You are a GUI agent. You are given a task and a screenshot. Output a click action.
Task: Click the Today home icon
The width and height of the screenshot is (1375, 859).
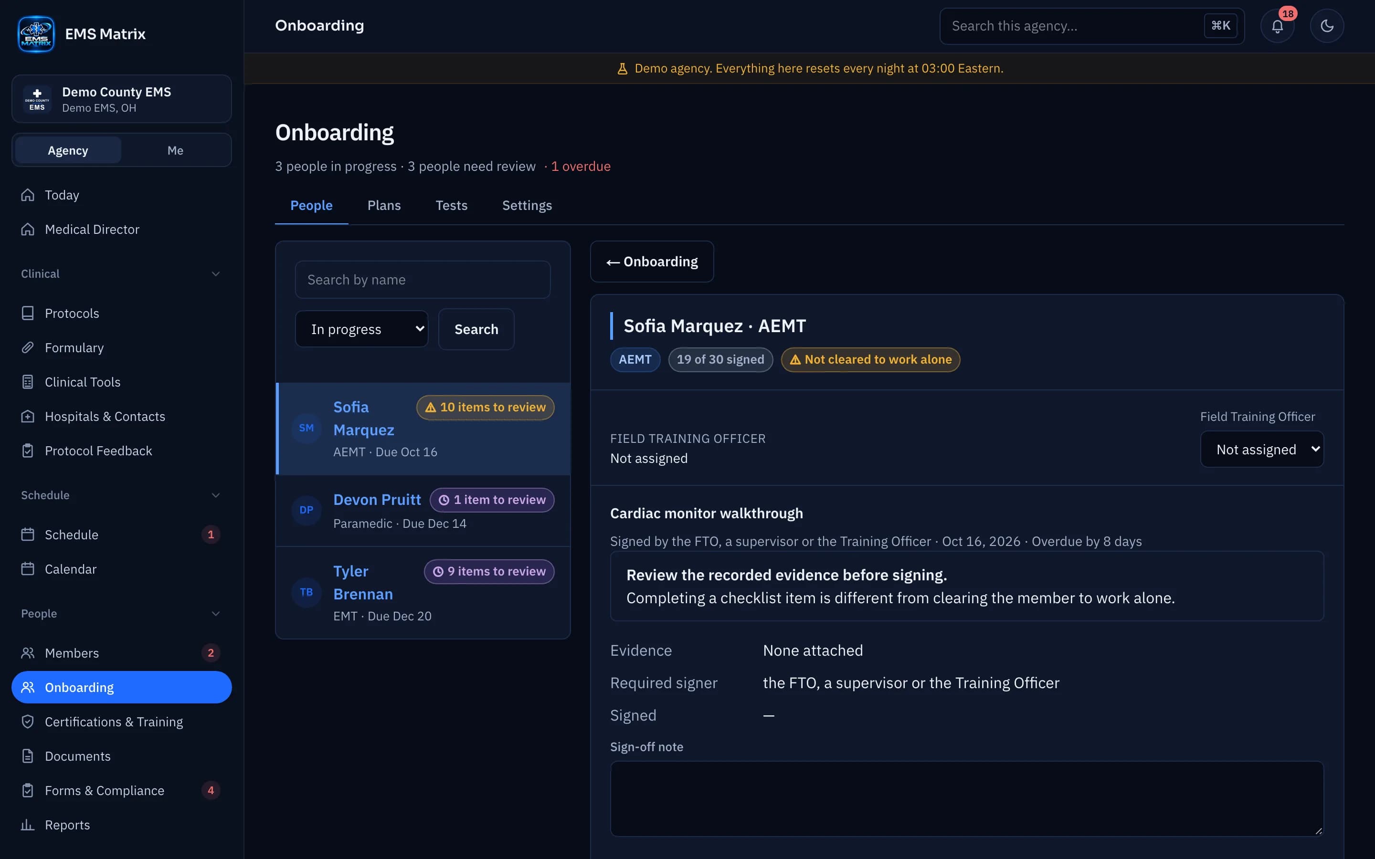point(27,195)
